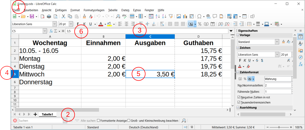The image size is (305, 130).
Task: Click the Function Wizard icon in formula bar
Action: (51, 31)
